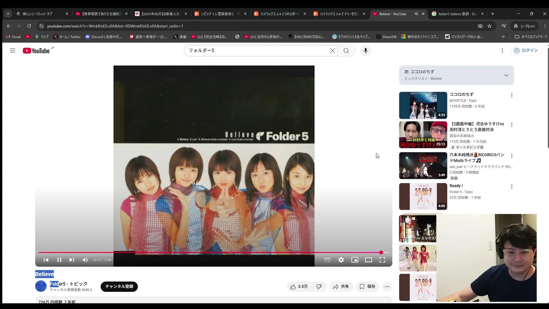The image size is (549, 309).
Task: Go back in browser history
Action: tap(9, 26)
